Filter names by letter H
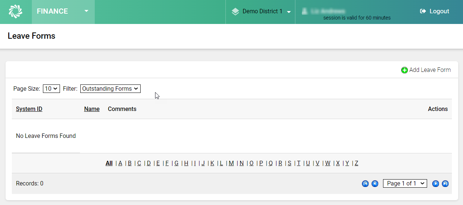 coord(186,163)
